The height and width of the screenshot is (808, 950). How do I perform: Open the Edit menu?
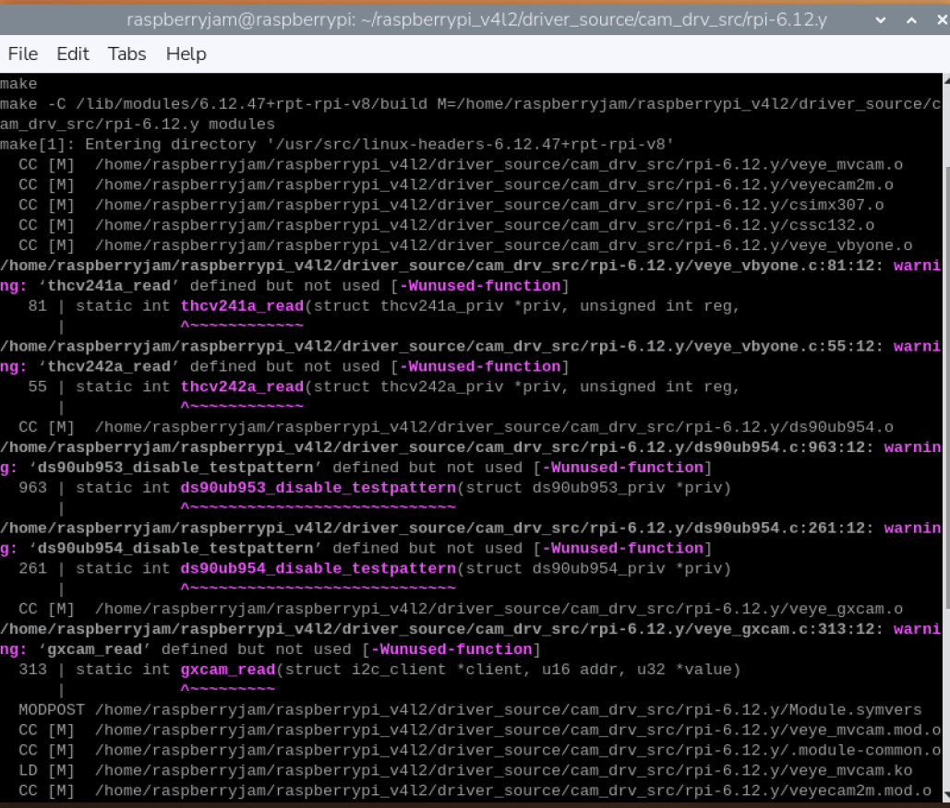(73, 53)
